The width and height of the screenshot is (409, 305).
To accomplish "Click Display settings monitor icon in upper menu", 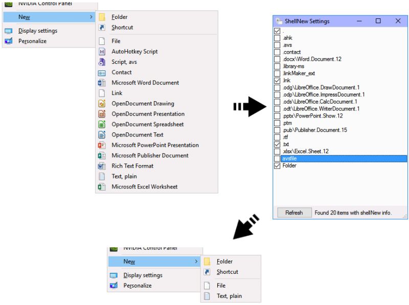I will [8, 31].
